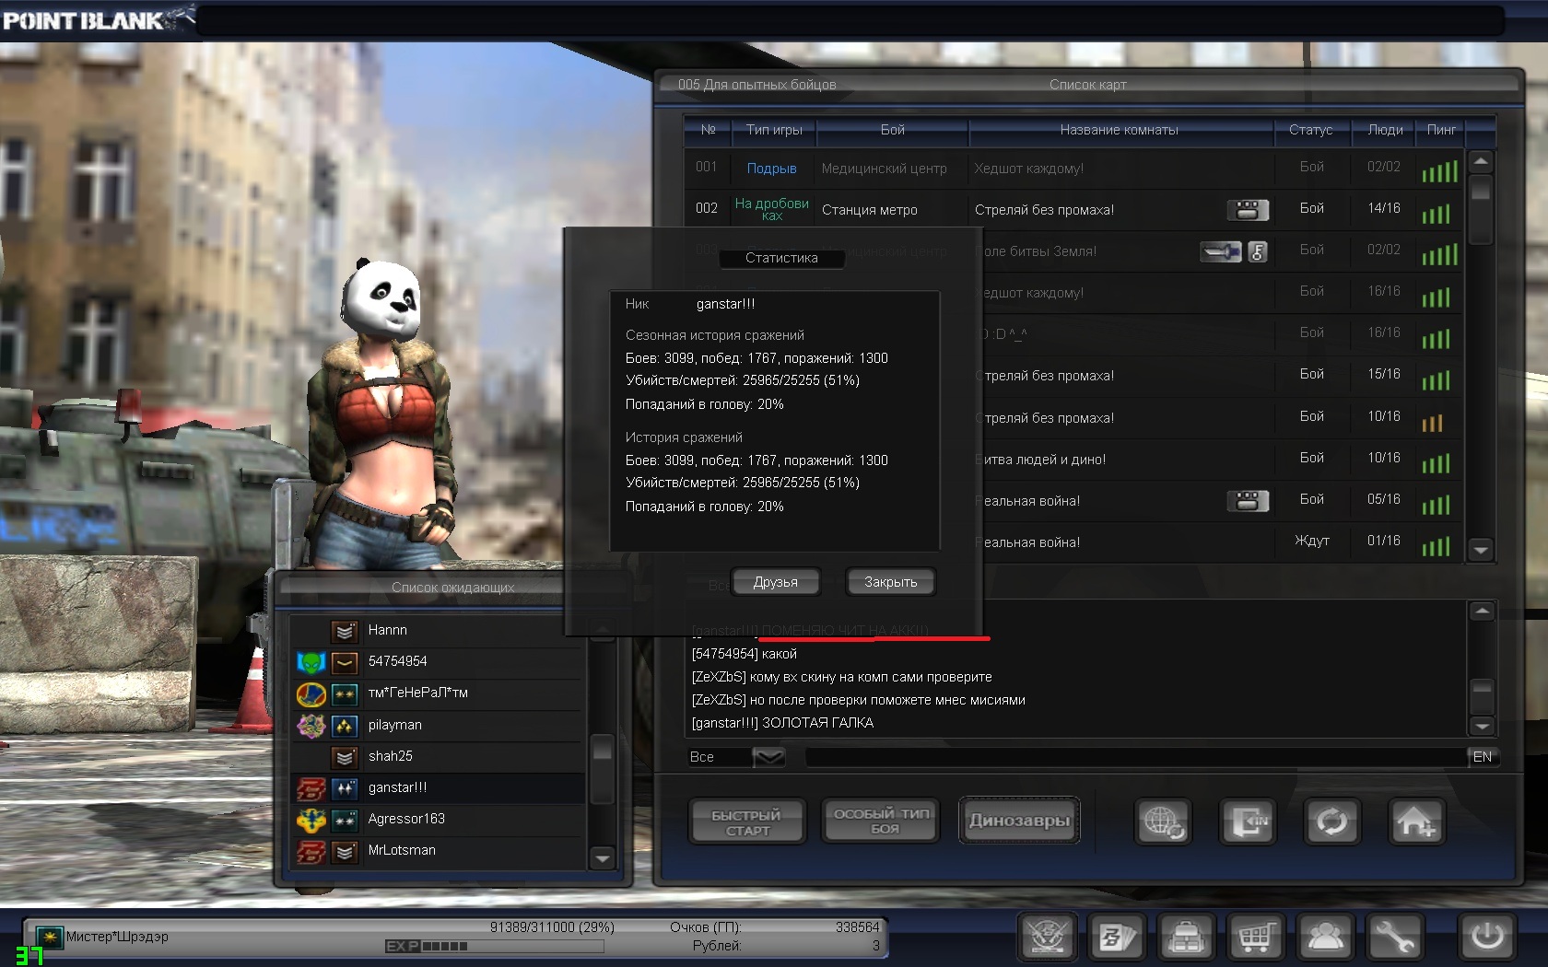Select player pilayman in waiting list
This screenshot has height=967, width=1548.
[439, 726]
